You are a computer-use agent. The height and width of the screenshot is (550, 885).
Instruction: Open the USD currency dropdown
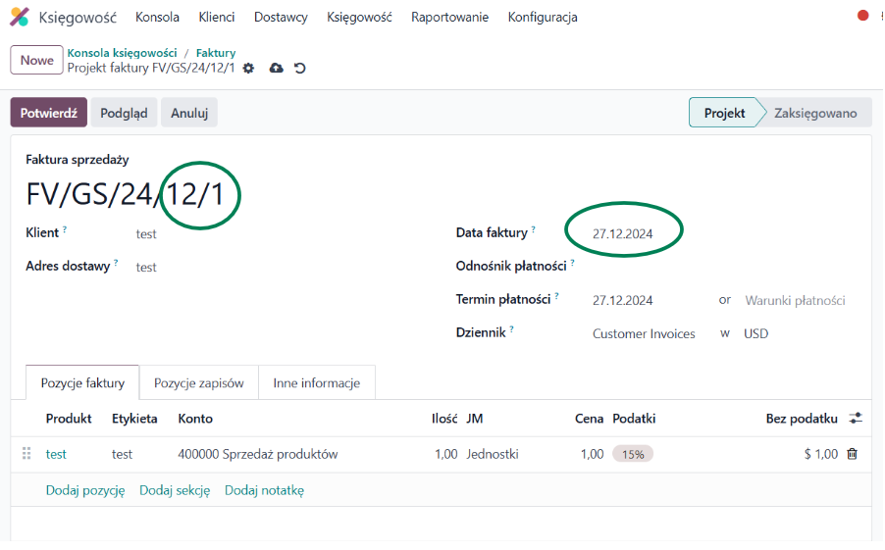[755, 333]
